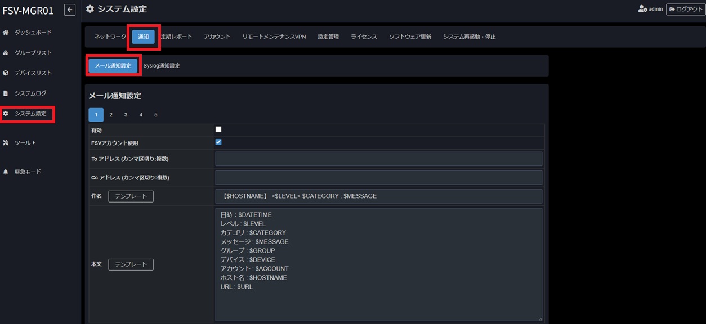Enable the 有効 checkbox

coord(218,129)
